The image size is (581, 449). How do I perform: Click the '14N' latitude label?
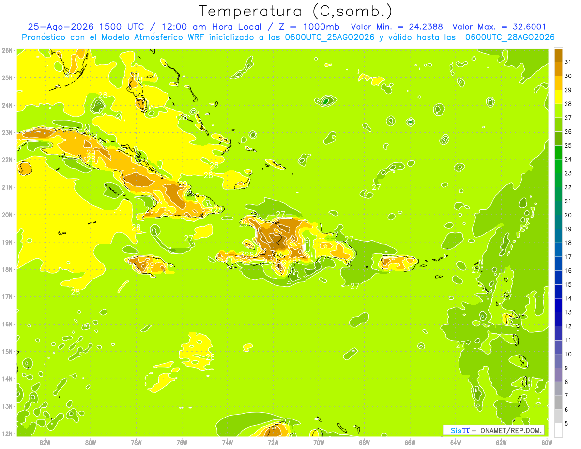click(x=7, y=379)
